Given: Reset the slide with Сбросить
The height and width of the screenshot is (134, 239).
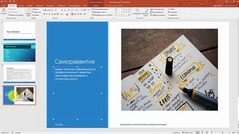Looking at the screenshot, I should [x=36, y=12].
